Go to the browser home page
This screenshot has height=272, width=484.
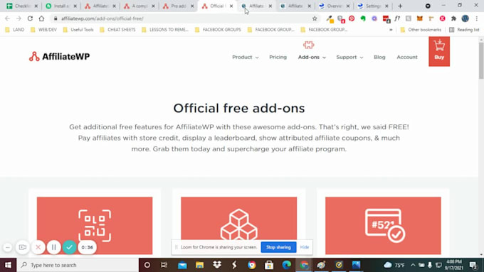click(41, 18)
